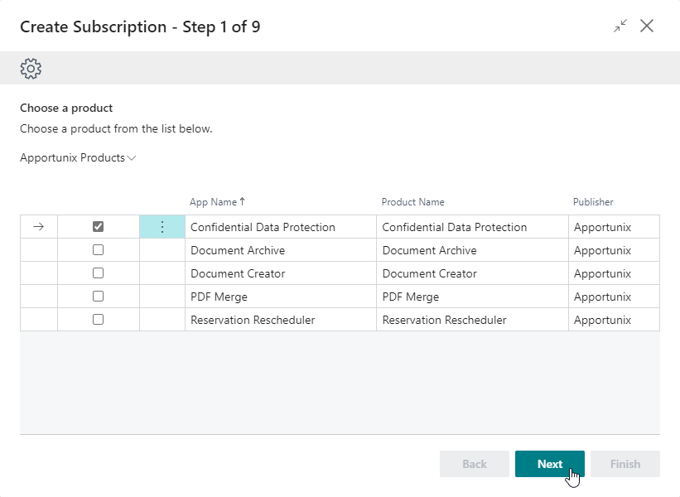
Task: Open the settings gear icon
Action: (31, 68)
